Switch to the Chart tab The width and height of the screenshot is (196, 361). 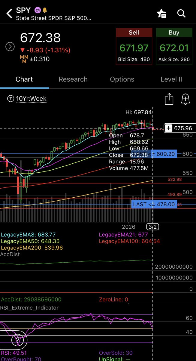coord(24,79)
